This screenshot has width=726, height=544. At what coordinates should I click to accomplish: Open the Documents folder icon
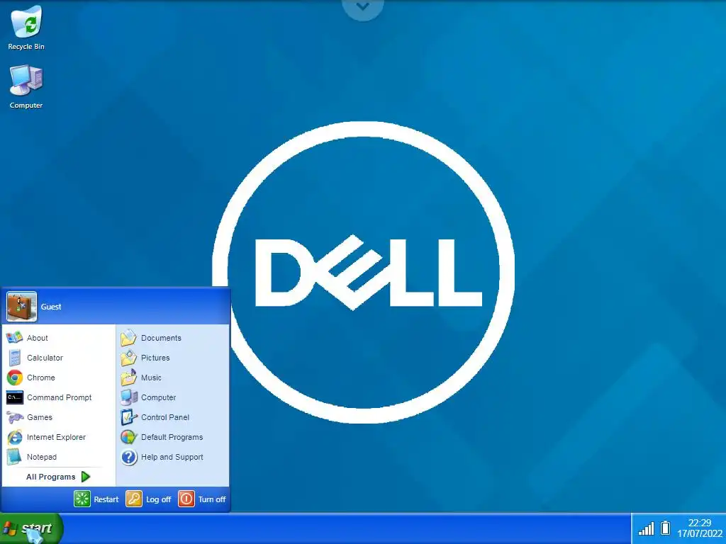[129, 338]
